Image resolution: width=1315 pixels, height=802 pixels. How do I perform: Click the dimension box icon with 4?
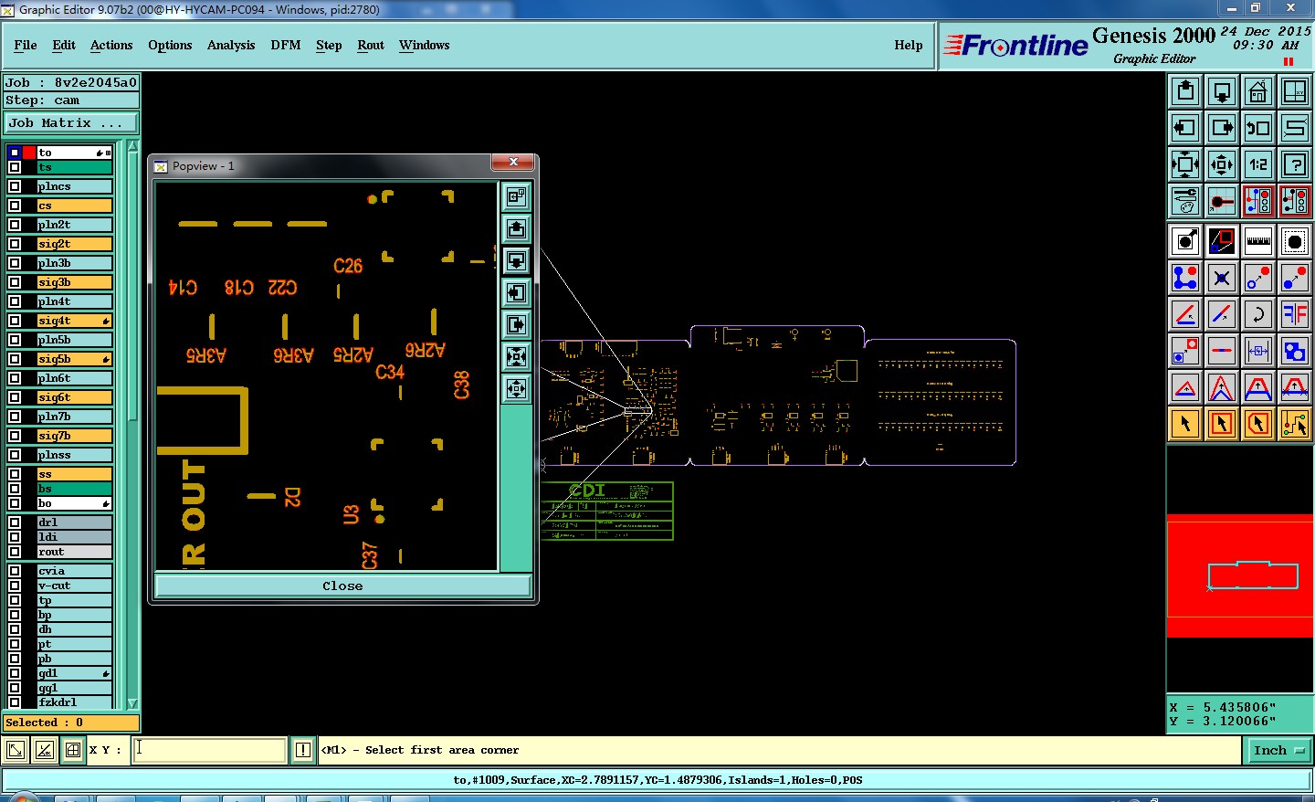(1258, 351)
